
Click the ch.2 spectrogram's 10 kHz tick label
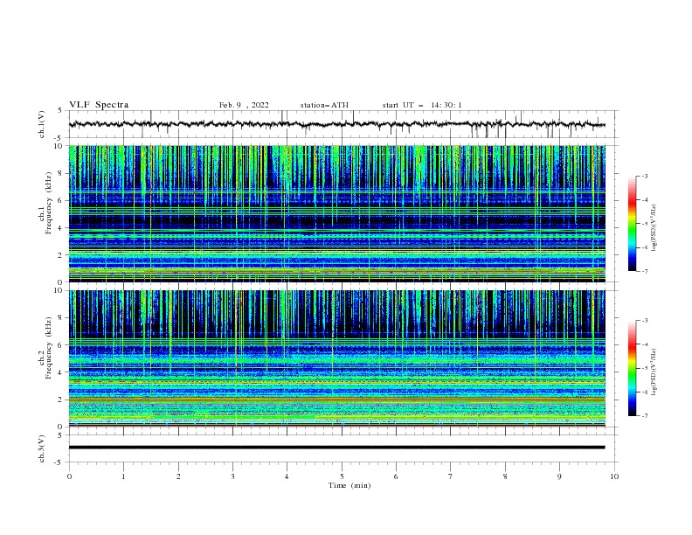click(59, 290)
